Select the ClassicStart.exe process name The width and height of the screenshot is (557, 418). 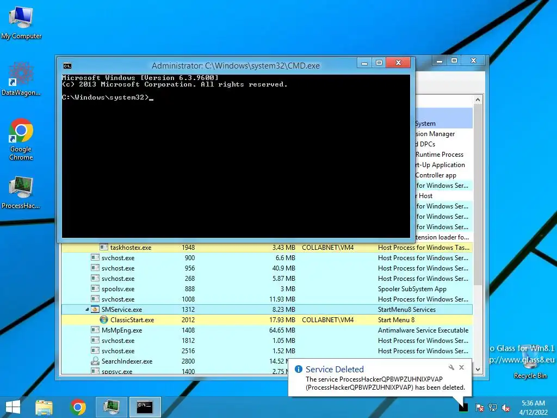132,319
